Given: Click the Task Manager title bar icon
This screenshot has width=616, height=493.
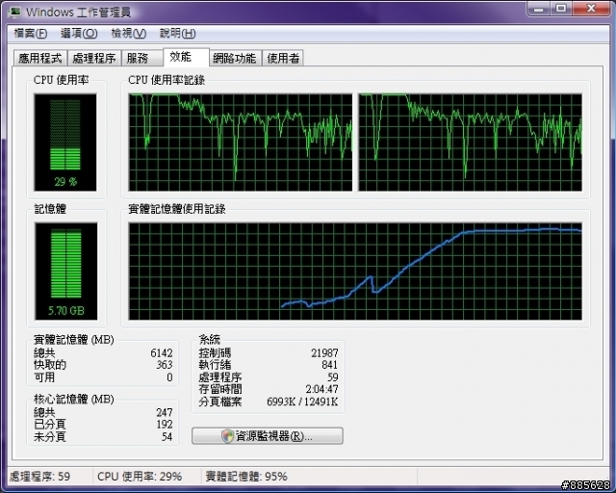Looking at the screenshot, I should coord(14,12).
